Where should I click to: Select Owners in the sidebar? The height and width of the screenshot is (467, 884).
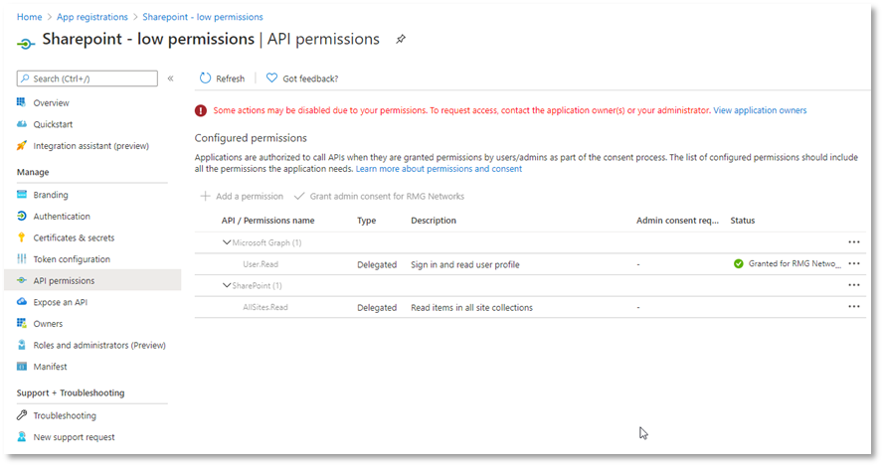coord(48,324)
